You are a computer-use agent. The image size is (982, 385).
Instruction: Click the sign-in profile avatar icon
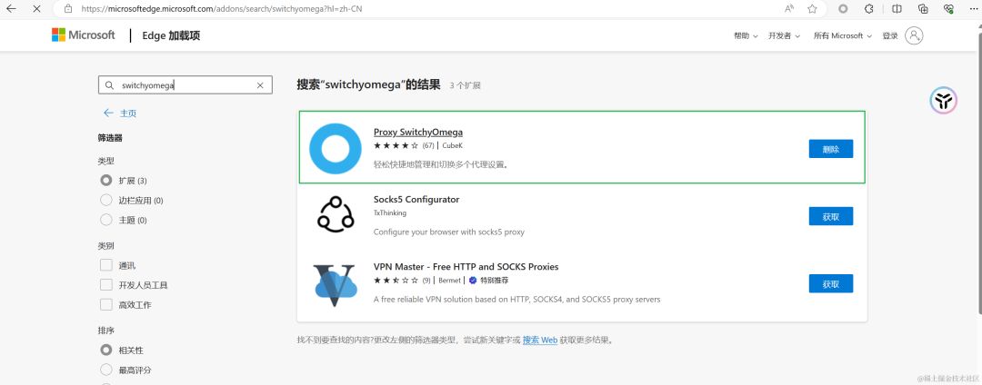914,35
